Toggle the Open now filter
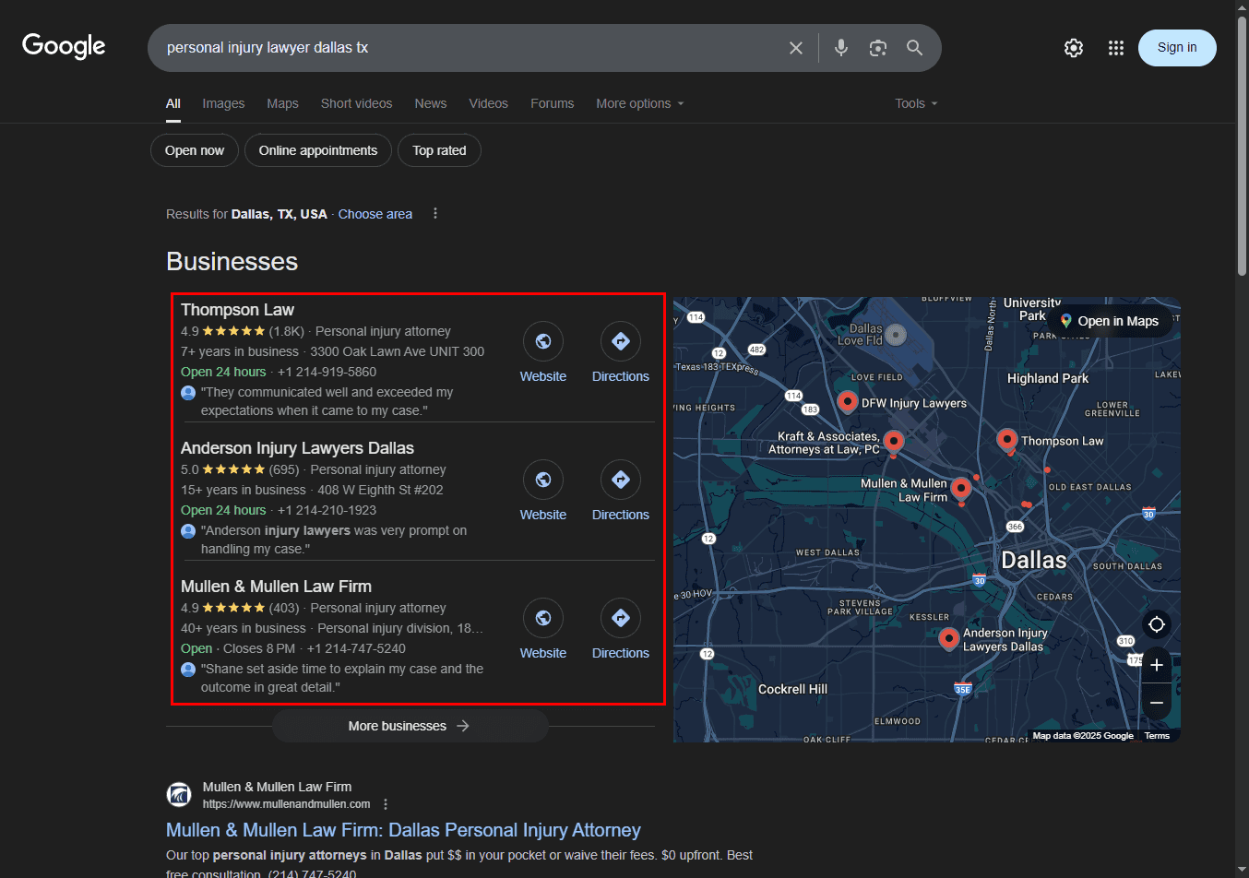 click(195, 150)
